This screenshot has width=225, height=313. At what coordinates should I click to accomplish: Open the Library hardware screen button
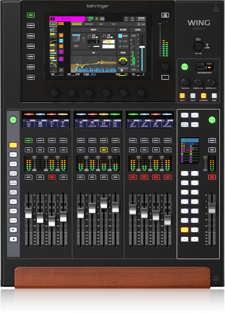click(31, 67)
